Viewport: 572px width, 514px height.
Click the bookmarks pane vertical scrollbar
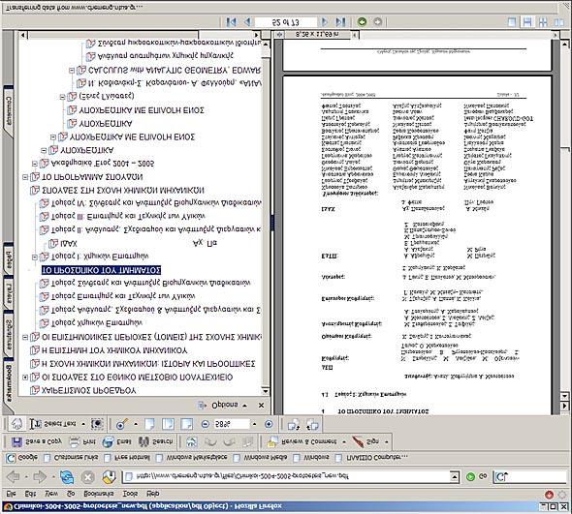pos(266,218)
